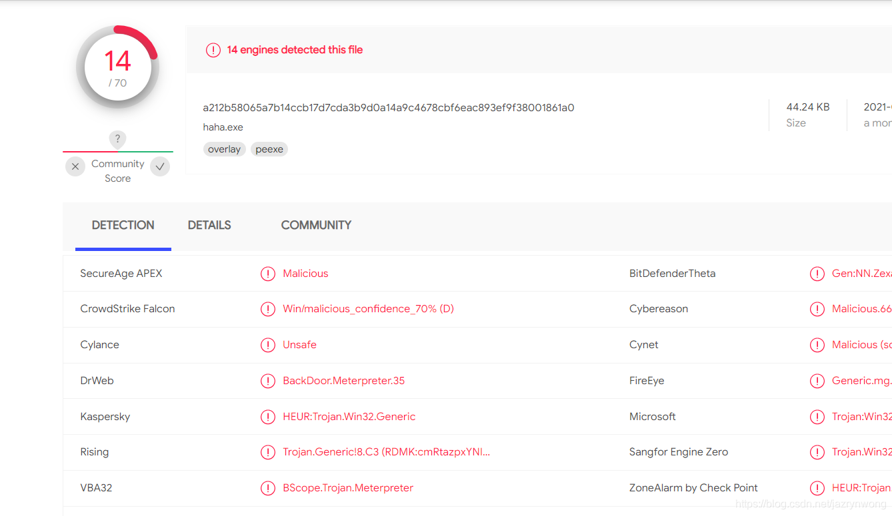Click the Trojan.Generic!8.C3 result for Rising
The height and width of the screenshot is (516, 892).
coord(386,452)
